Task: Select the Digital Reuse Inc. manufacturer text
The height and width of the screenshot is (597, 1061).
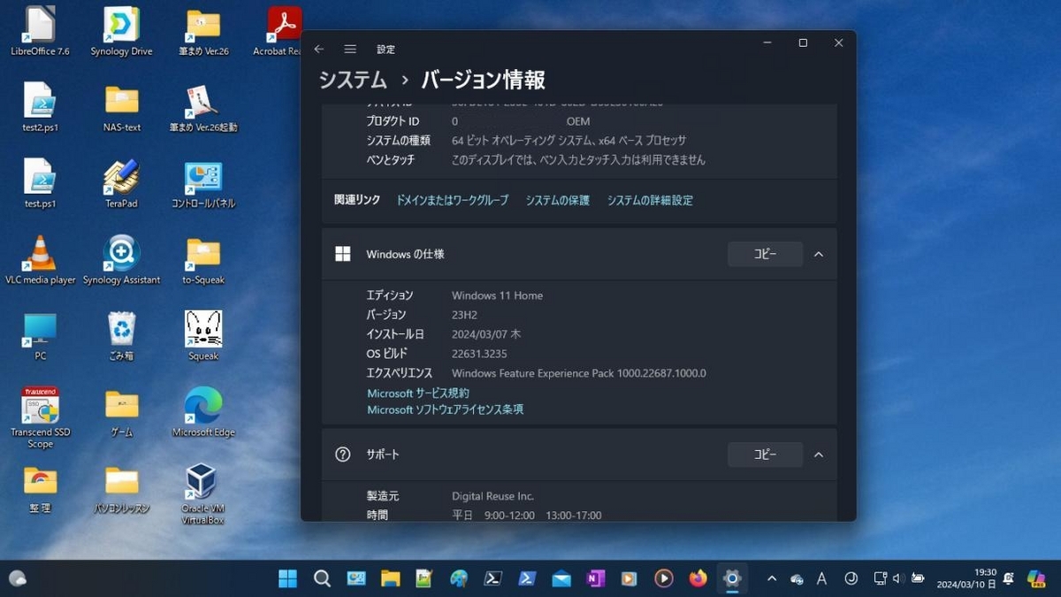Action: point(492,496)
